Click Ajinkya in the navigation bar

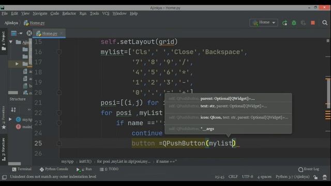pos(11,23)
